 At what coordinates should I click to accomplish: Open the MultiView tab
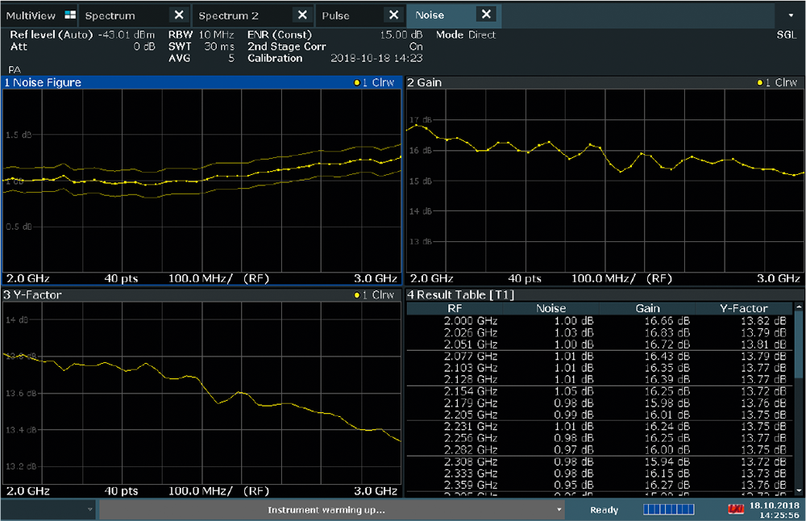[x=31, y=15]
